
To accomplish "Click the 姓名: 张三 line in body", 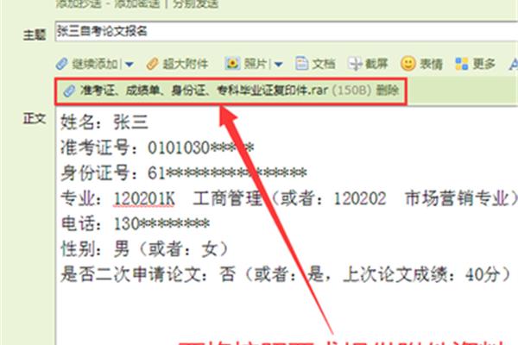I will click(104, 122).
